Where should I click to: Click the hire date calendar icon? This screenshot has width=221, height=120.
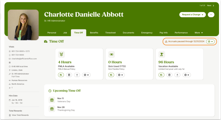click(10, 100)
